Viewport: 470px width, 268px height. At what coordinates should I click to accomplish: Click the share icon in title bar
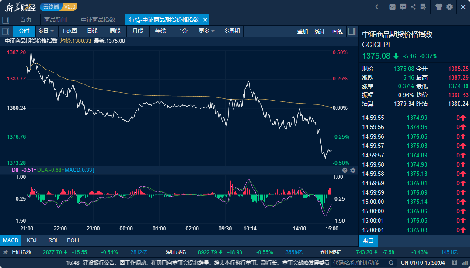(x=413, y=7)
